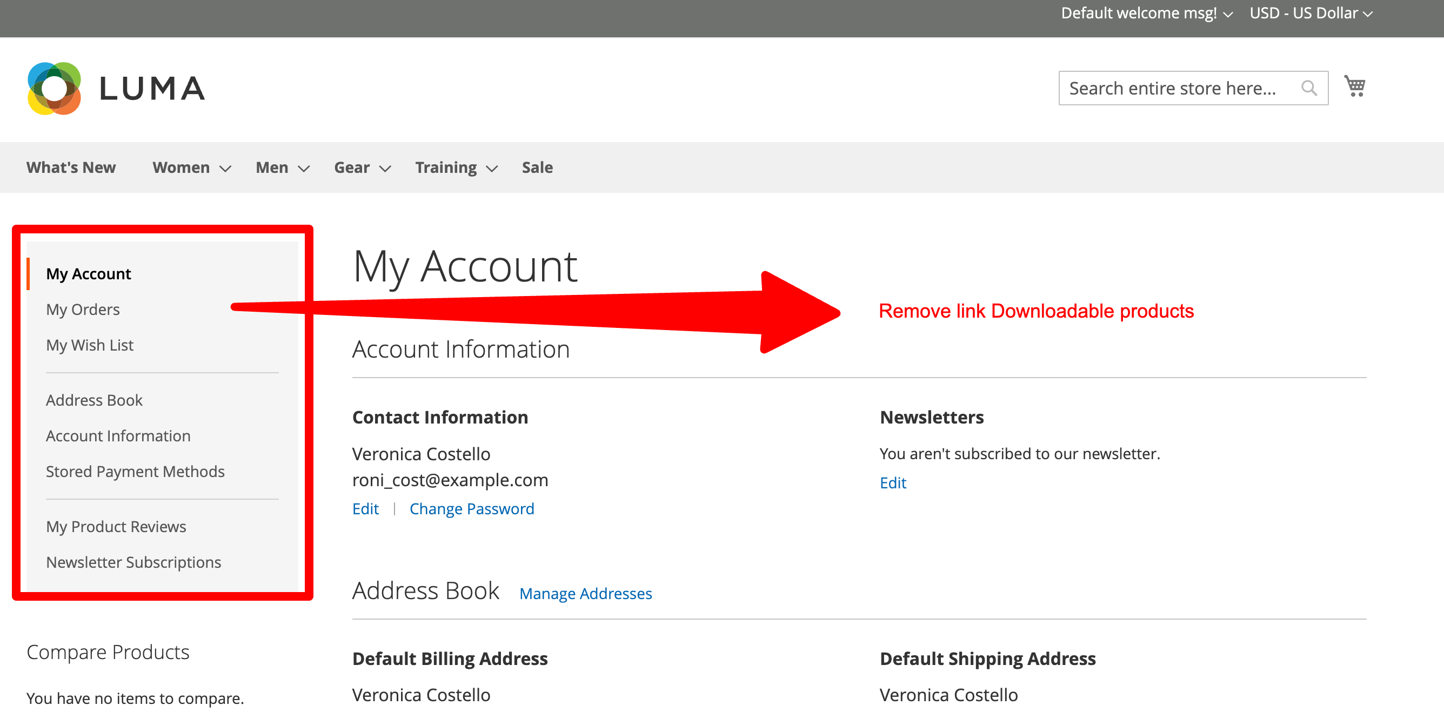Go to My Wish List

[90, 345]
